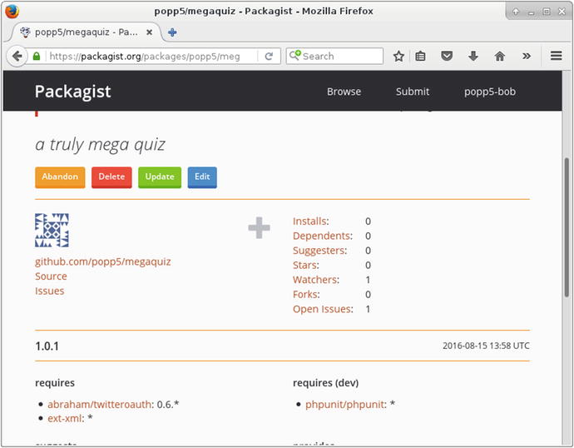The width and height of the screenshot is (574, 448).
Task: Click the window roll-up arrow button in the title bar
Action: click(x=516, y=12)
